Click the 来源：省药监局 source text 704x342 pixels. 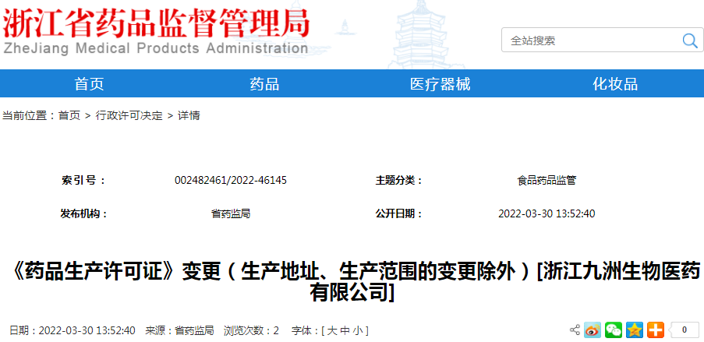pyautogui.click(x=179, y=331)
